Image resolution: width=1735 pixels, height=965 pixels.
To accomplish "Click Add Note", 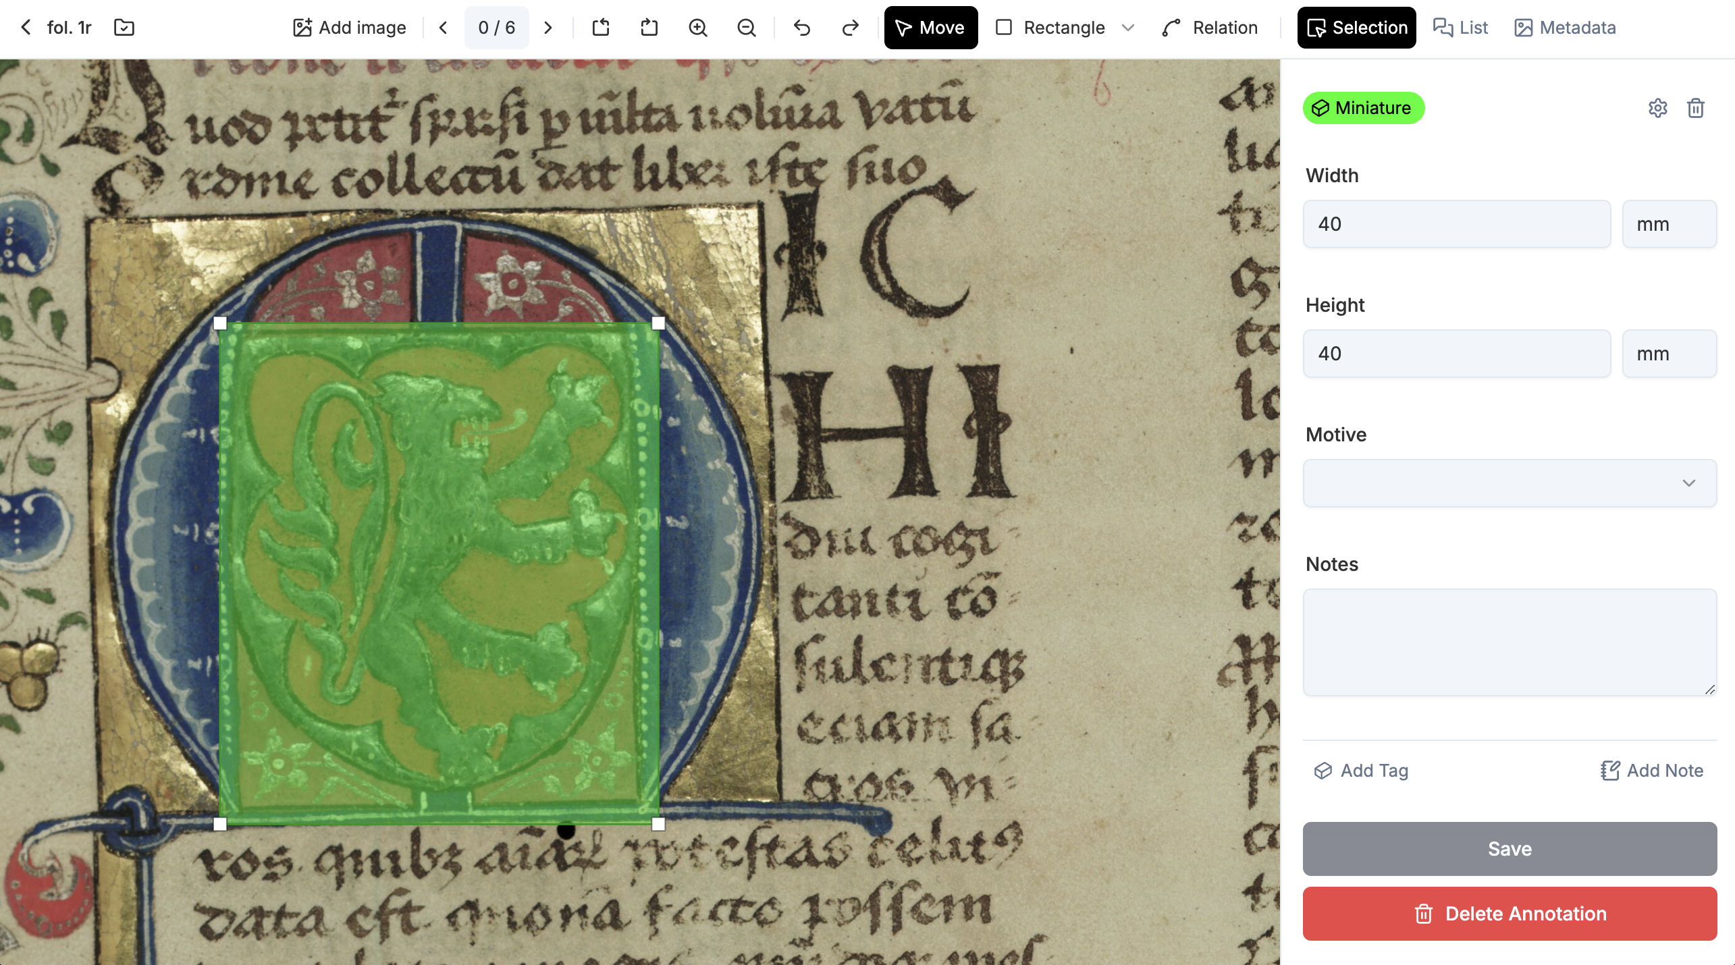I will pyautogui.click(x=1651, y=771).
